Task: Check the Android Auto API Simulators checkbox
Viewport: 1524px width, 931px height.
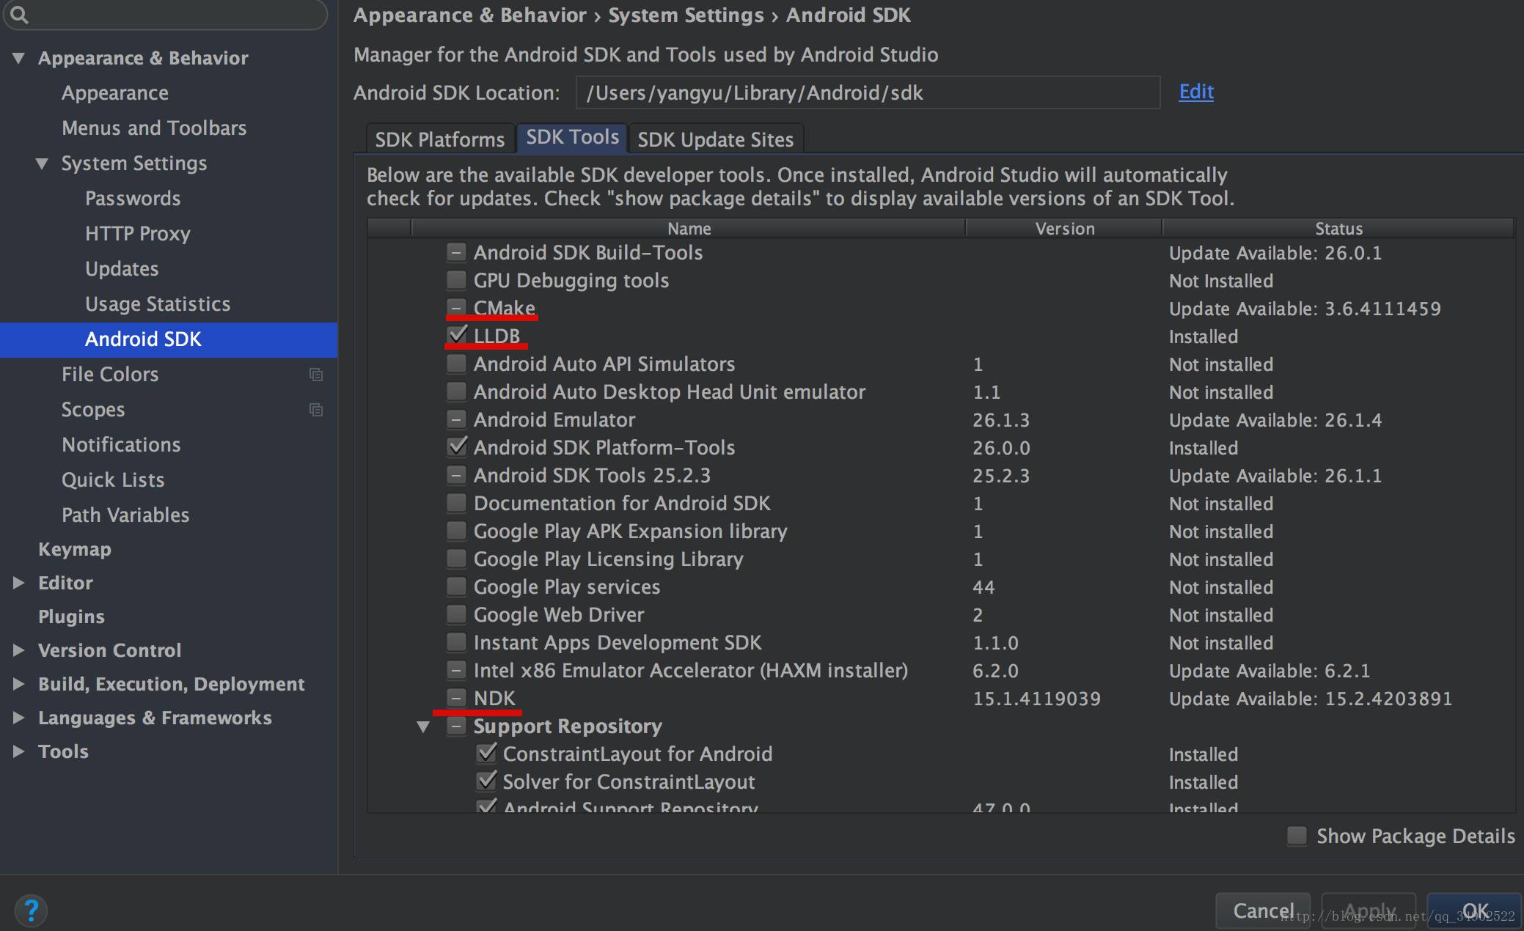Action: coord(456,364)
